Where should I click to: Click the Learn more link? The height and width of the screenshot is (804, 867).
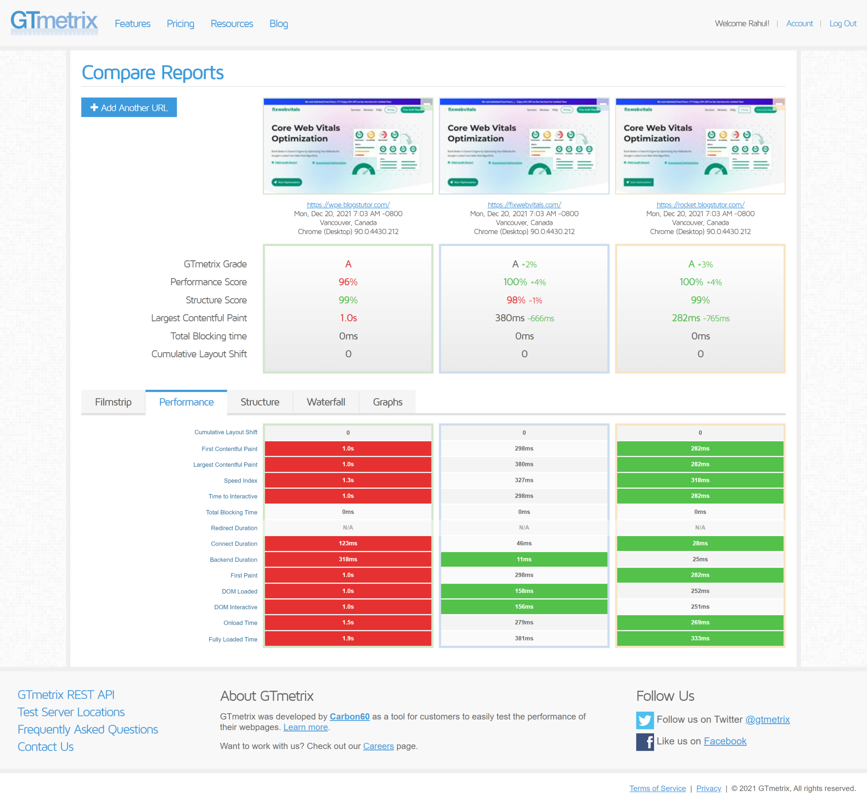(x=306, y=727)
